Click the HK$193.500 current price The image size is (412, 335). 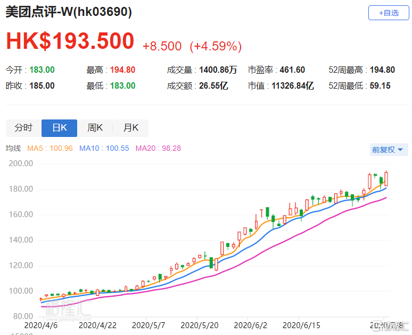tap(70, 41)
